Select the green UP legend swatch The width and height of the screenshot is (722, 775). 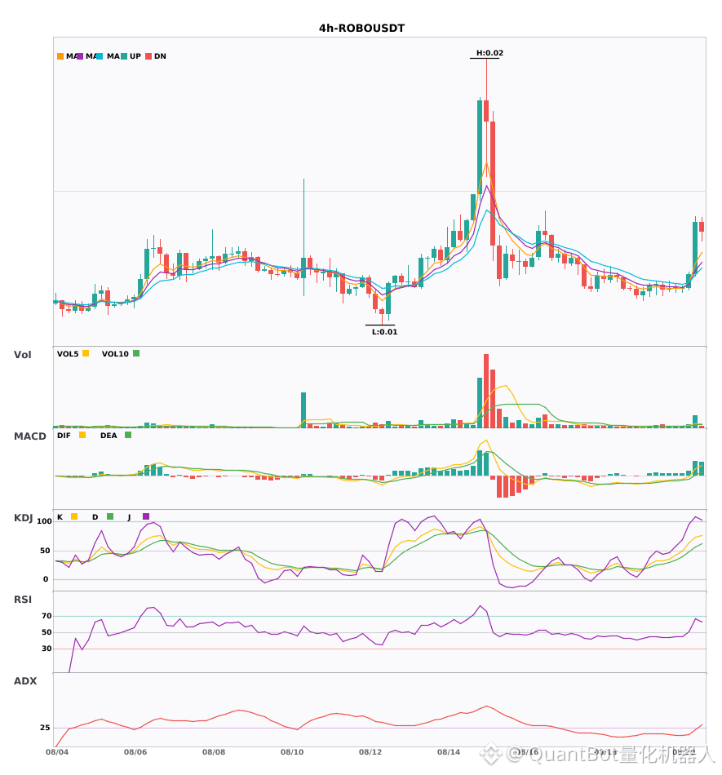coord(124,56)
